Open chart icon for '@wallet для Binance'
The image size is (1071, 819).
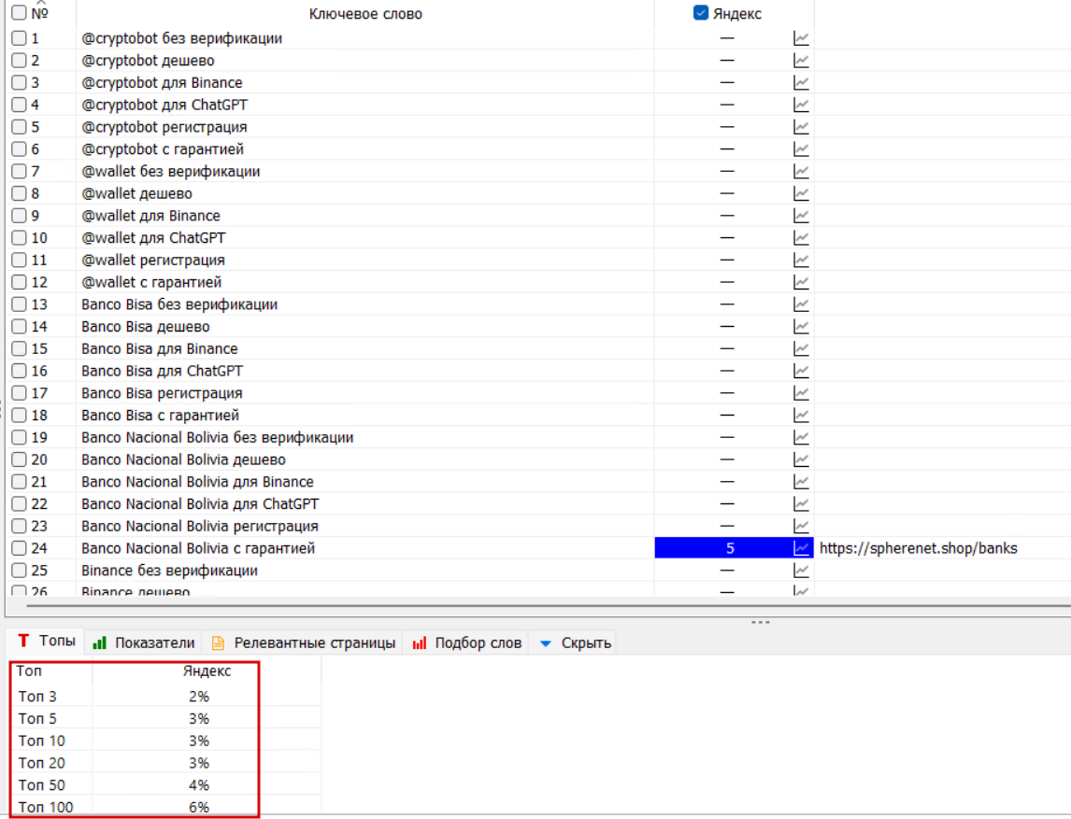[x=801, y=217]
